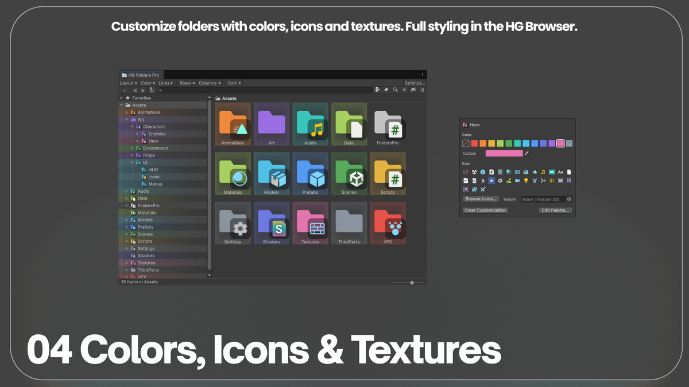The height and width of the screenshot is (387, 689).
Task: Collapse the UI folder in the tree
Action: tap(133, 162)
